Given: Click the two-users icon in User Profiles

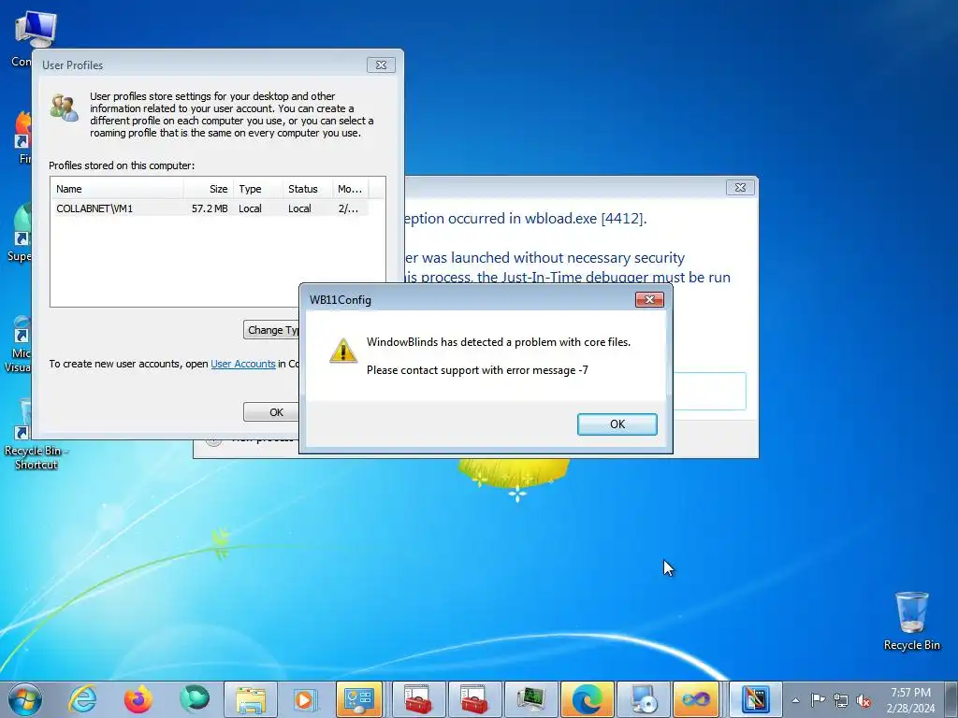Looking at the screenshot, I should coord(65,108).
